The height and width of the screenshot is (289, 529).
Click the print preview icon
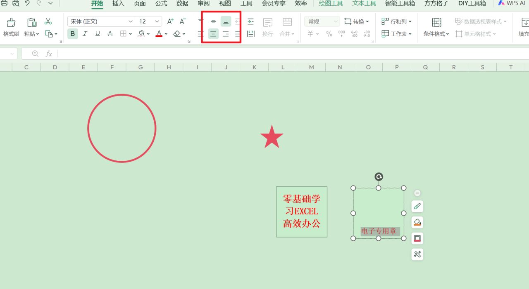coord(16,3)
